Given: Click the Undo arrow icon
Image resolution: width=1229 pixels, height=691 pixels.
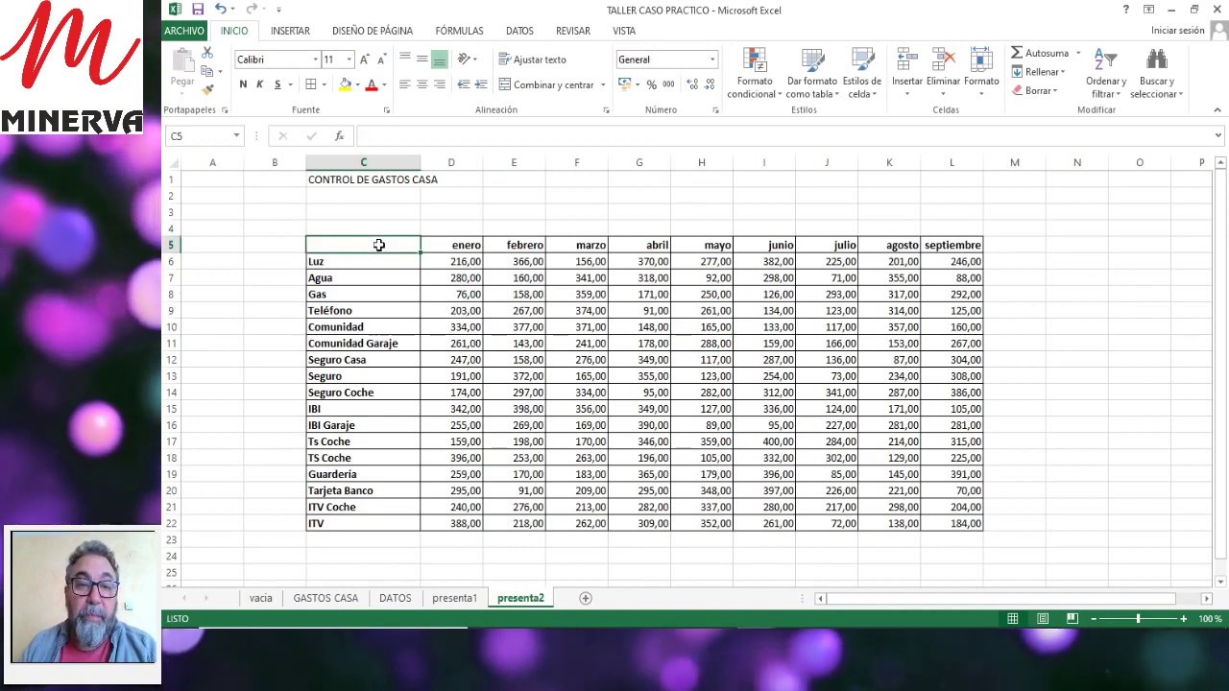Looking at the screenshot, I should [x=221, y=10].
